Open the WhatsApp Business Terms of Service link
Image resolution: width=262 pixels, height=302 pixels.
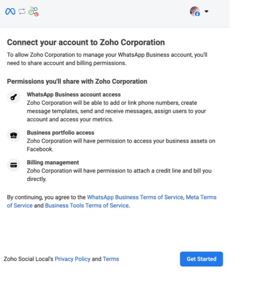point(135,197)
